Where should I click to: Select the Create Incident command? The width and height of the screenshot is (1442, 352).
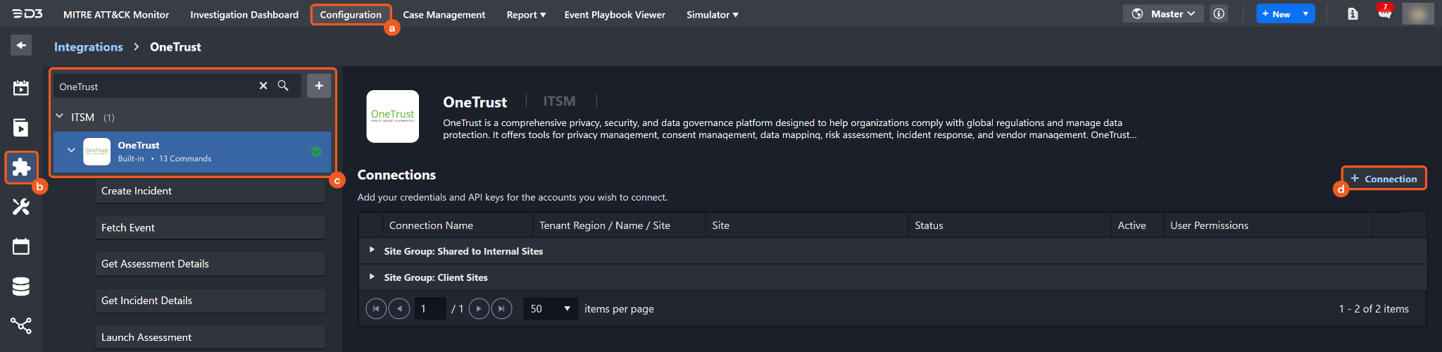(x=210, y=191)
